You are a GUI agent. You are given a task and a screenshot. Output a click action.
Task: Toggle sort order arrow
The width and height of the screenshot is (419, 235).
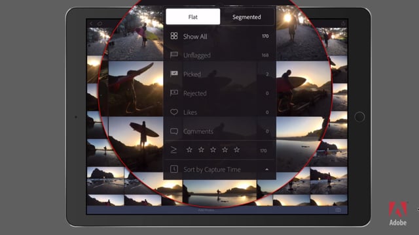[266, 170]
